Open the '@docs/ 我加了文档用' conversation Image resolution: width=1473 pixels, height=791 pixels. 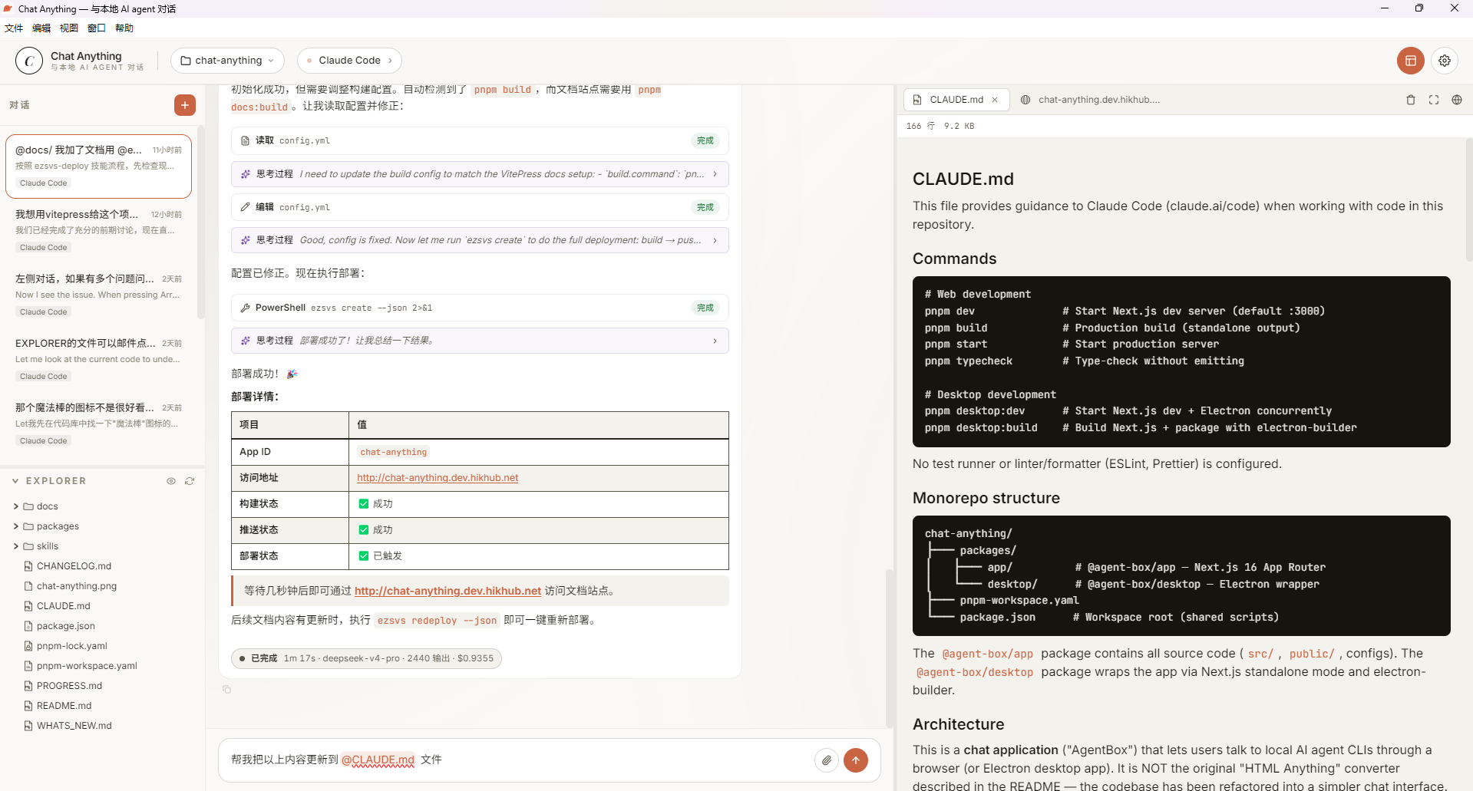pyautogui.click(x=98, y=166)
